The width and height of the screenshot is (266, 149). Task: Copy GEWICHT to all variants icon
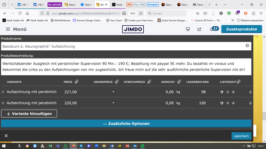tap(179, 82)
